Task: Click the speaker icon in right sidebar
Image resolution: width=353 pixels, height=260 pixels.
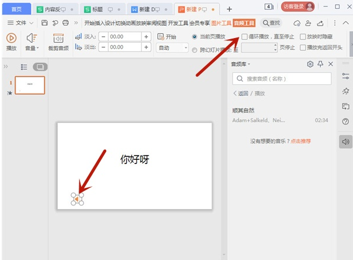Action: tap(346, 141)
